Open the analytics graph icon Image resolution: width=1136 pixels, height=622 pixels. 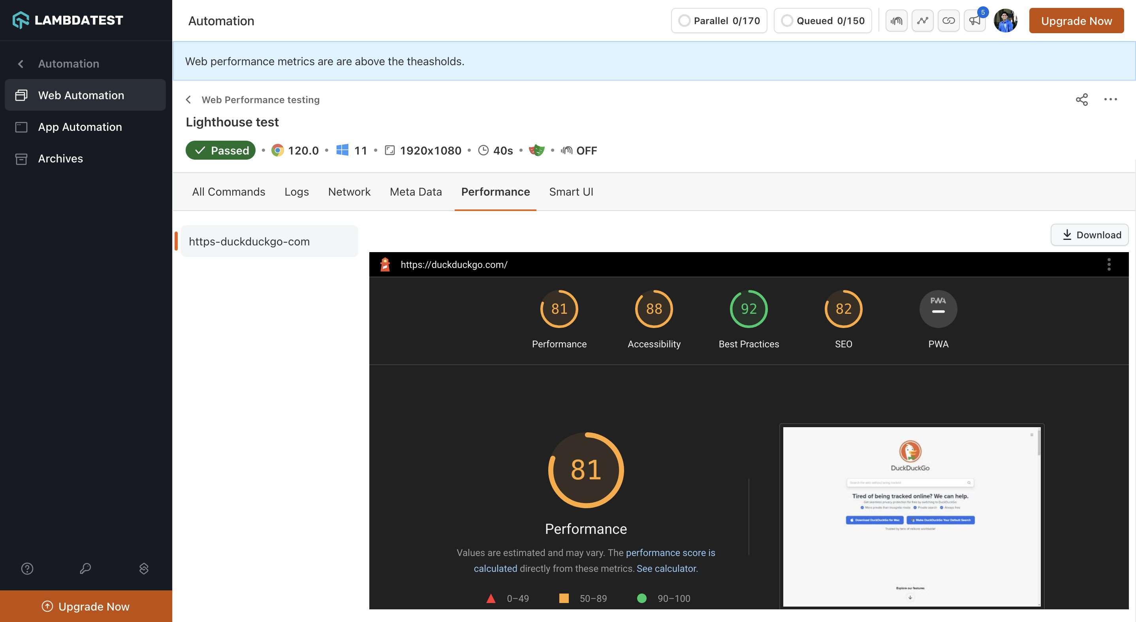tap(923, 21)
